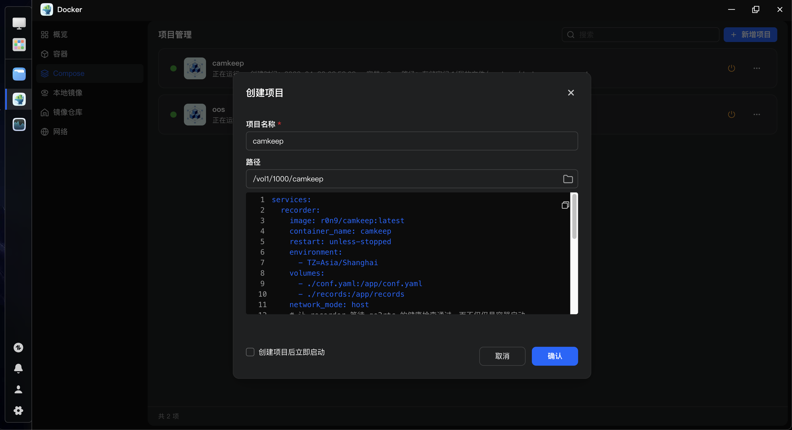The width and height of the screenshot is (792, 430).
Task: Select the Docker whale icon in the dock
Action: (x=19, y=99)
